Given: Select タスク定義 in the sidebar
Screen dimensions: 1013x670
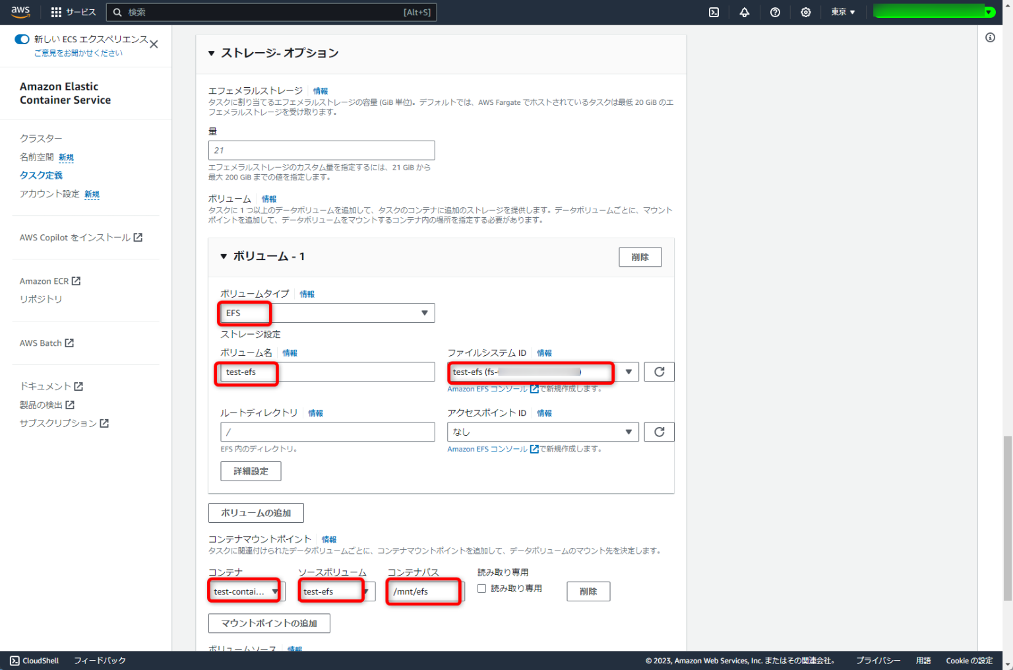Looking at the screenshot, I should (41, 175).
